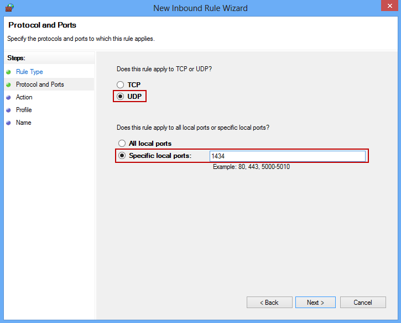Click the green bullet beside Protocol and Ports
Screen dimensions: 401x323
[x=8, y=85]
